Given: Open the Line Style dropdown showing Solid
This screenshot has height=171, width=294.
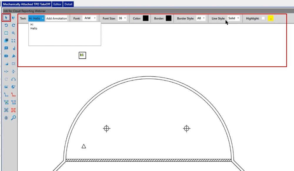Looking at the screenshot, I should (234, 18).
